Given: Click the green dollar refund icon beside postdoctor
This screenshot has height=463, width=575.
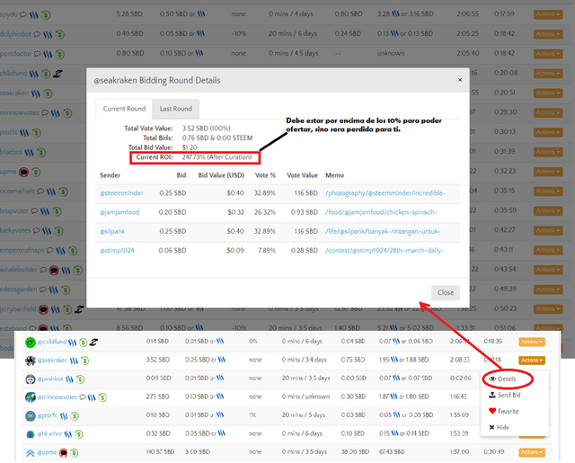Looking at the screenshot, I should point(60,54).
